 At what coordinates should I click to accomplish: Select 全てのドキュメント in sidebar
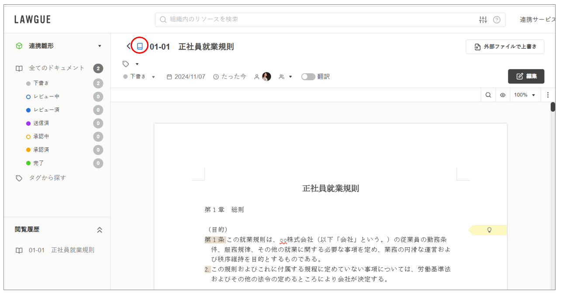56,68
